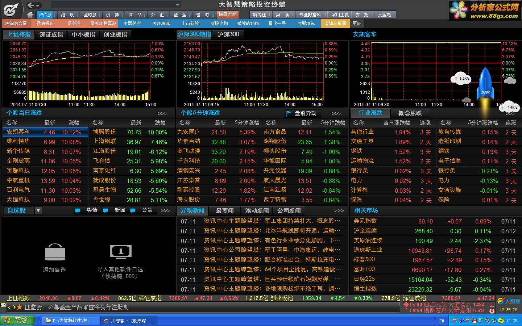The image size is (522, 326).
Task: Switch to the 公司新闻 tab
Action: [x=289, y=210]
